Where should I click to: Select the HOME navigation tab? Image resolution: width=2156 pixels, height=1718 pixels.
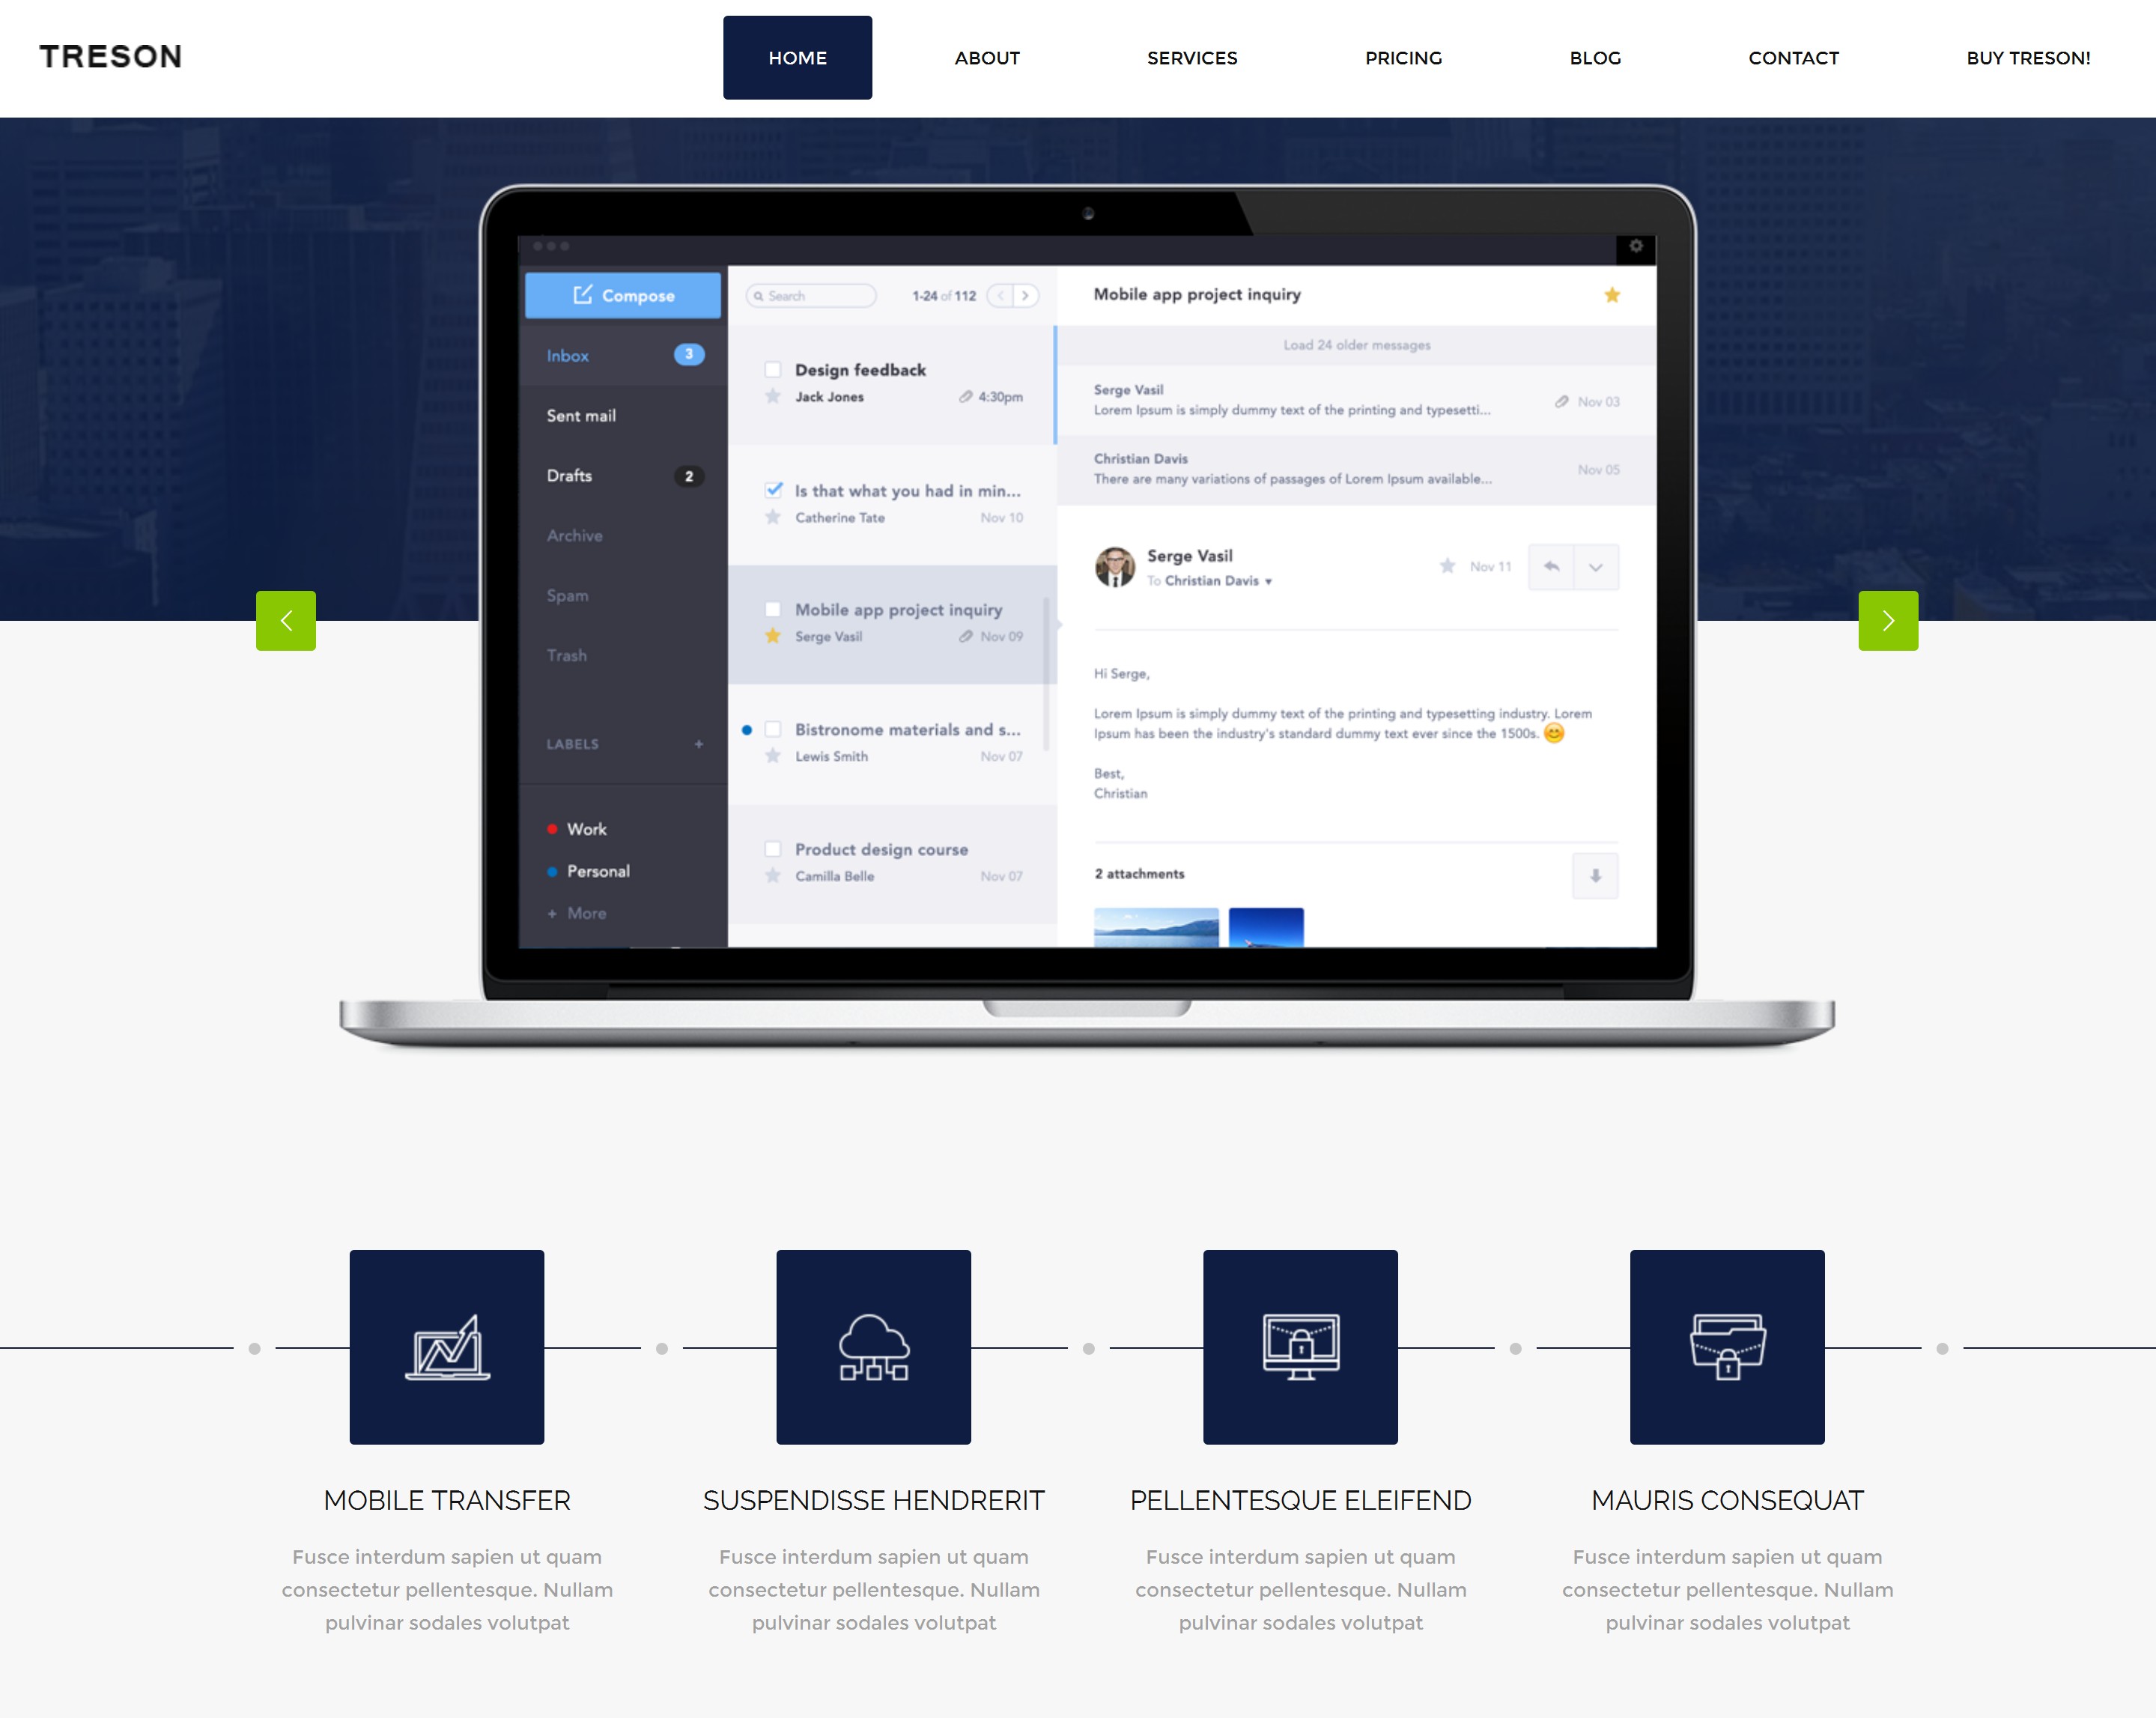click(798, 56)
